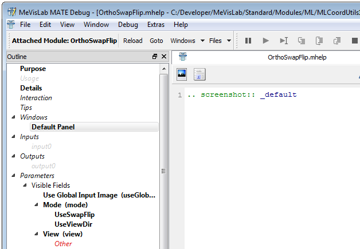This screenshot has height=249, width=360.
Task: Open the Files dropdown in toolbar
Action: [220, 41]
